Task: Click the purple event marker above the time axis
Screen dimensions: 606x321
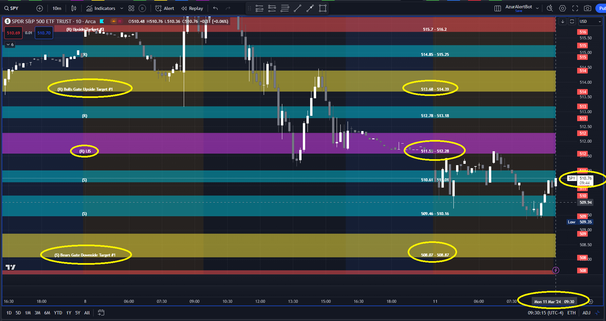Action: (x=555, y=270)
